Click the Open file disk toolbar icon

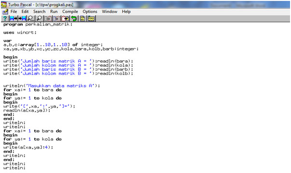(14, 18)
